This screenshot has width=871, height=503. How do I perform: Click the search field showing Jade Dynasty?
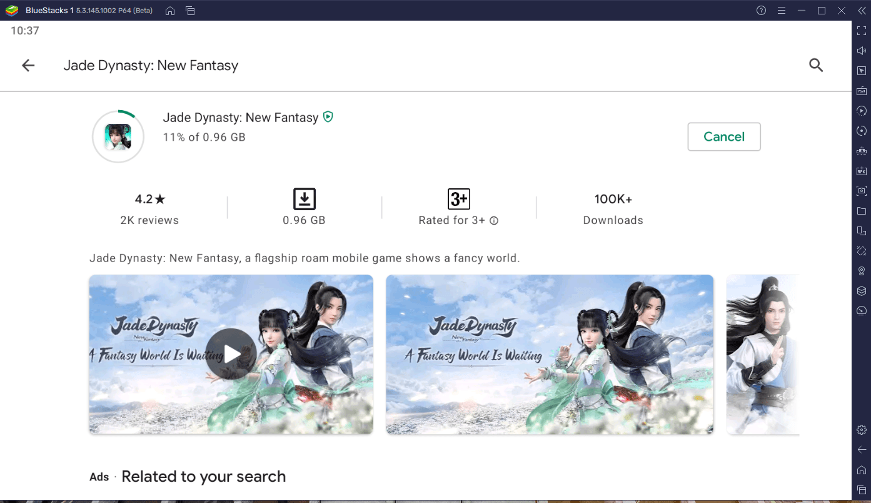tap(151, 66)
